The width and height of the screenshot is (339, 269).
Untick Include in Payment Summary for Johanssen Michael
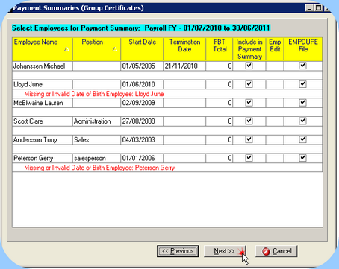pos(249,66)
